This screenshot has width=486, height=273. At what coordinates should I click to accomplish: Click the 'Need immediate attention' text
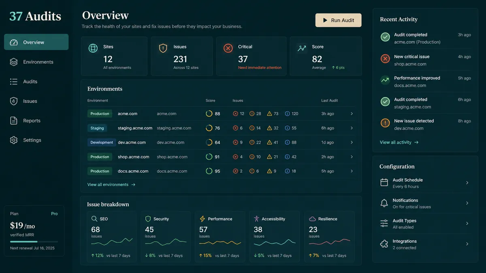click(260, 68)
